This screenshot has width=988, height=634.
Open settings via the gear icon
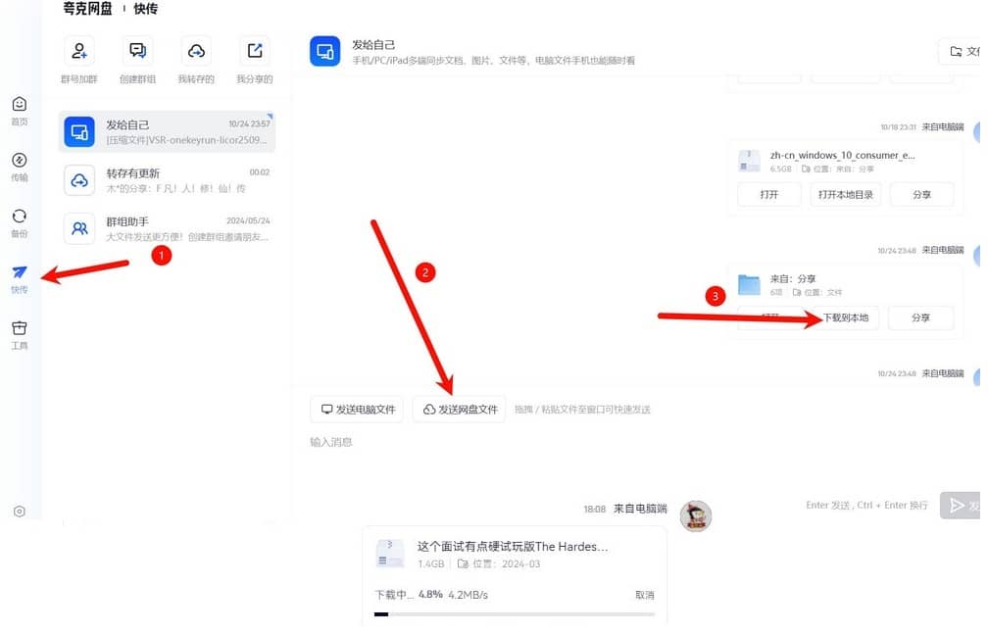(x=19, y=511)
